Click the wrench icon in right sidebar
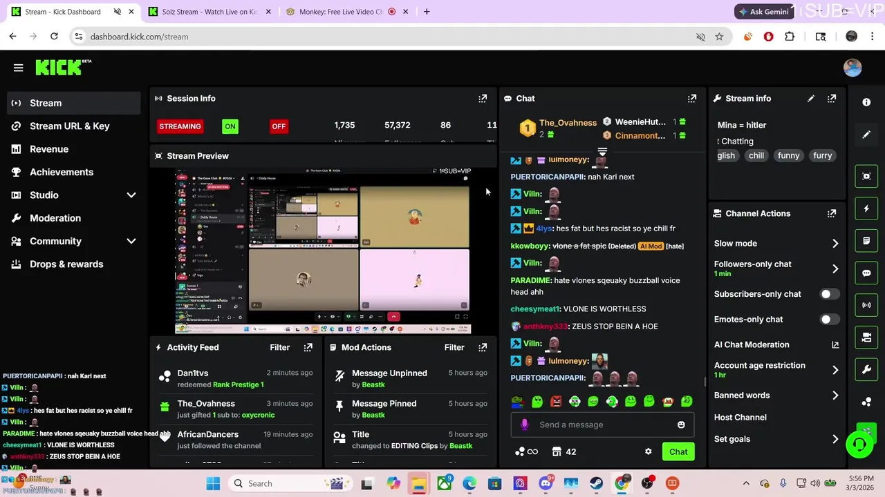 click(x=866, y=369)
